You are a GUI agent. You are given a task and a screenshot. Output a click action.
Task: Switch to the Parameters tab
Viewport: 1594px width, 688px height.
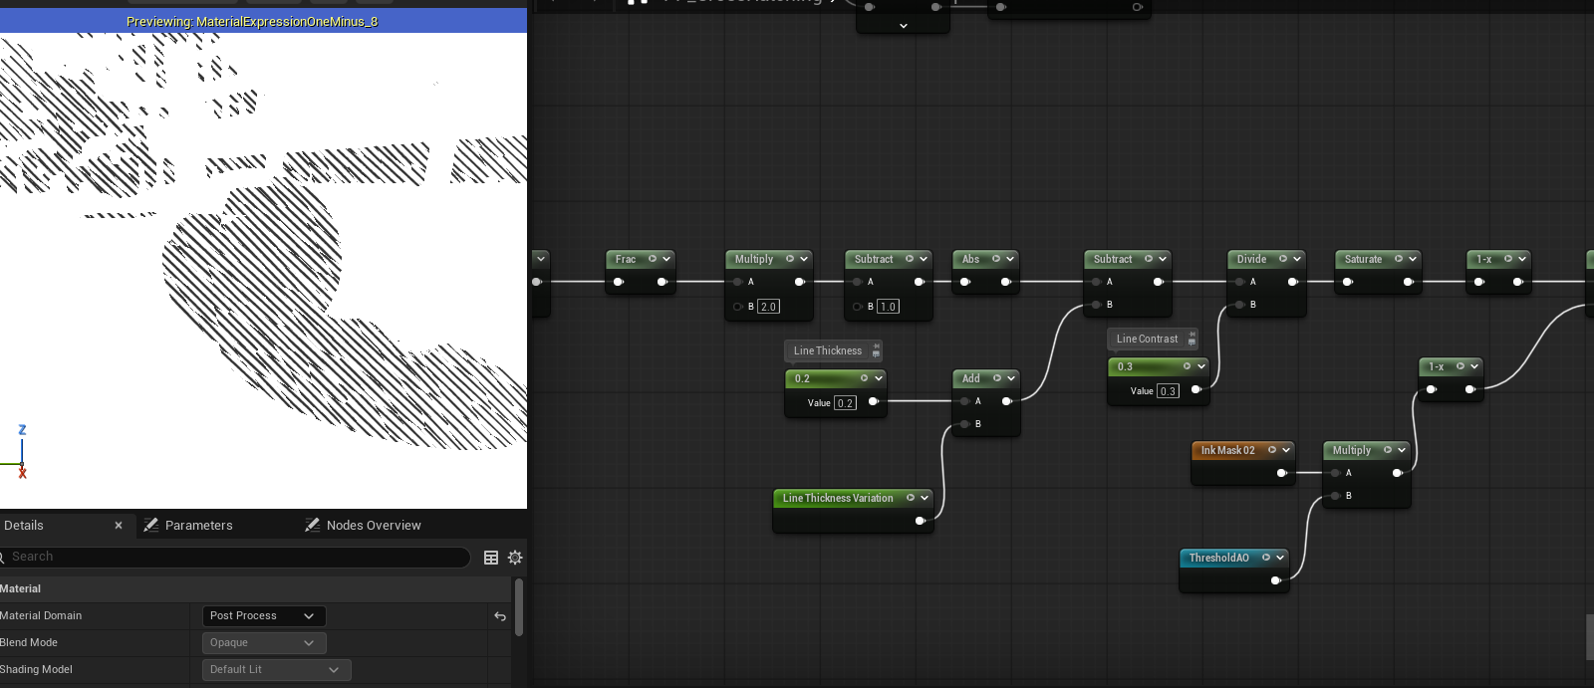point(198,526)
